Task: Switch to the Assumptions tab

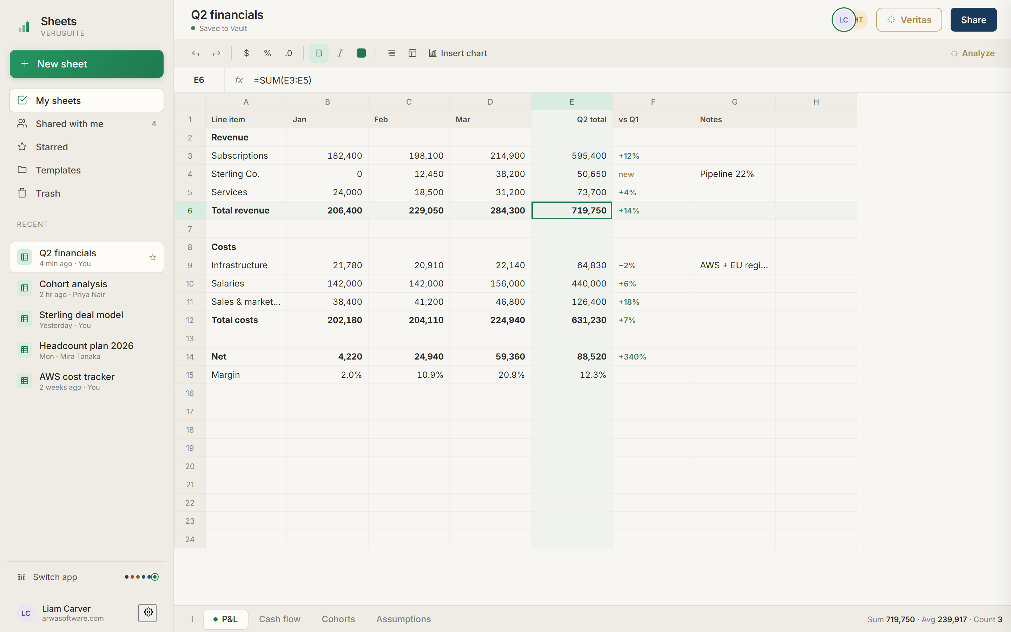Action: point(403,619)
